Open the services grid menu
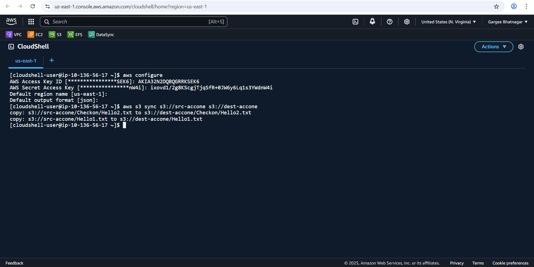The width and height of the screenshot is (534, 267). point(31,22)
